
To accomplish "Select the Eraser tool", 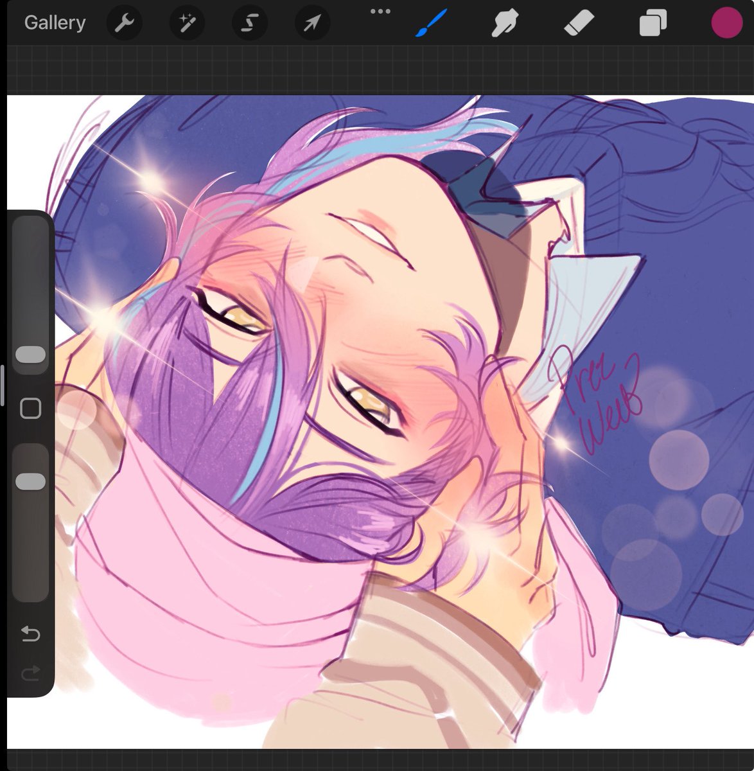I will pyautogui.click(x=579, y=24).
